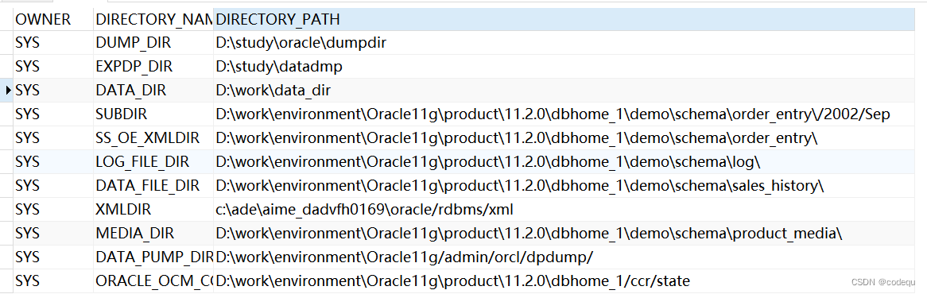Click the D:\work\data_dir path cell

pyautogui.click(x=564, y=91)
